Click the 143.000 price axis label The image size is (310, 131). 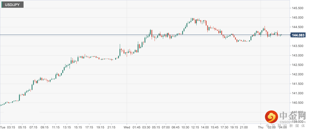(297, 56)
